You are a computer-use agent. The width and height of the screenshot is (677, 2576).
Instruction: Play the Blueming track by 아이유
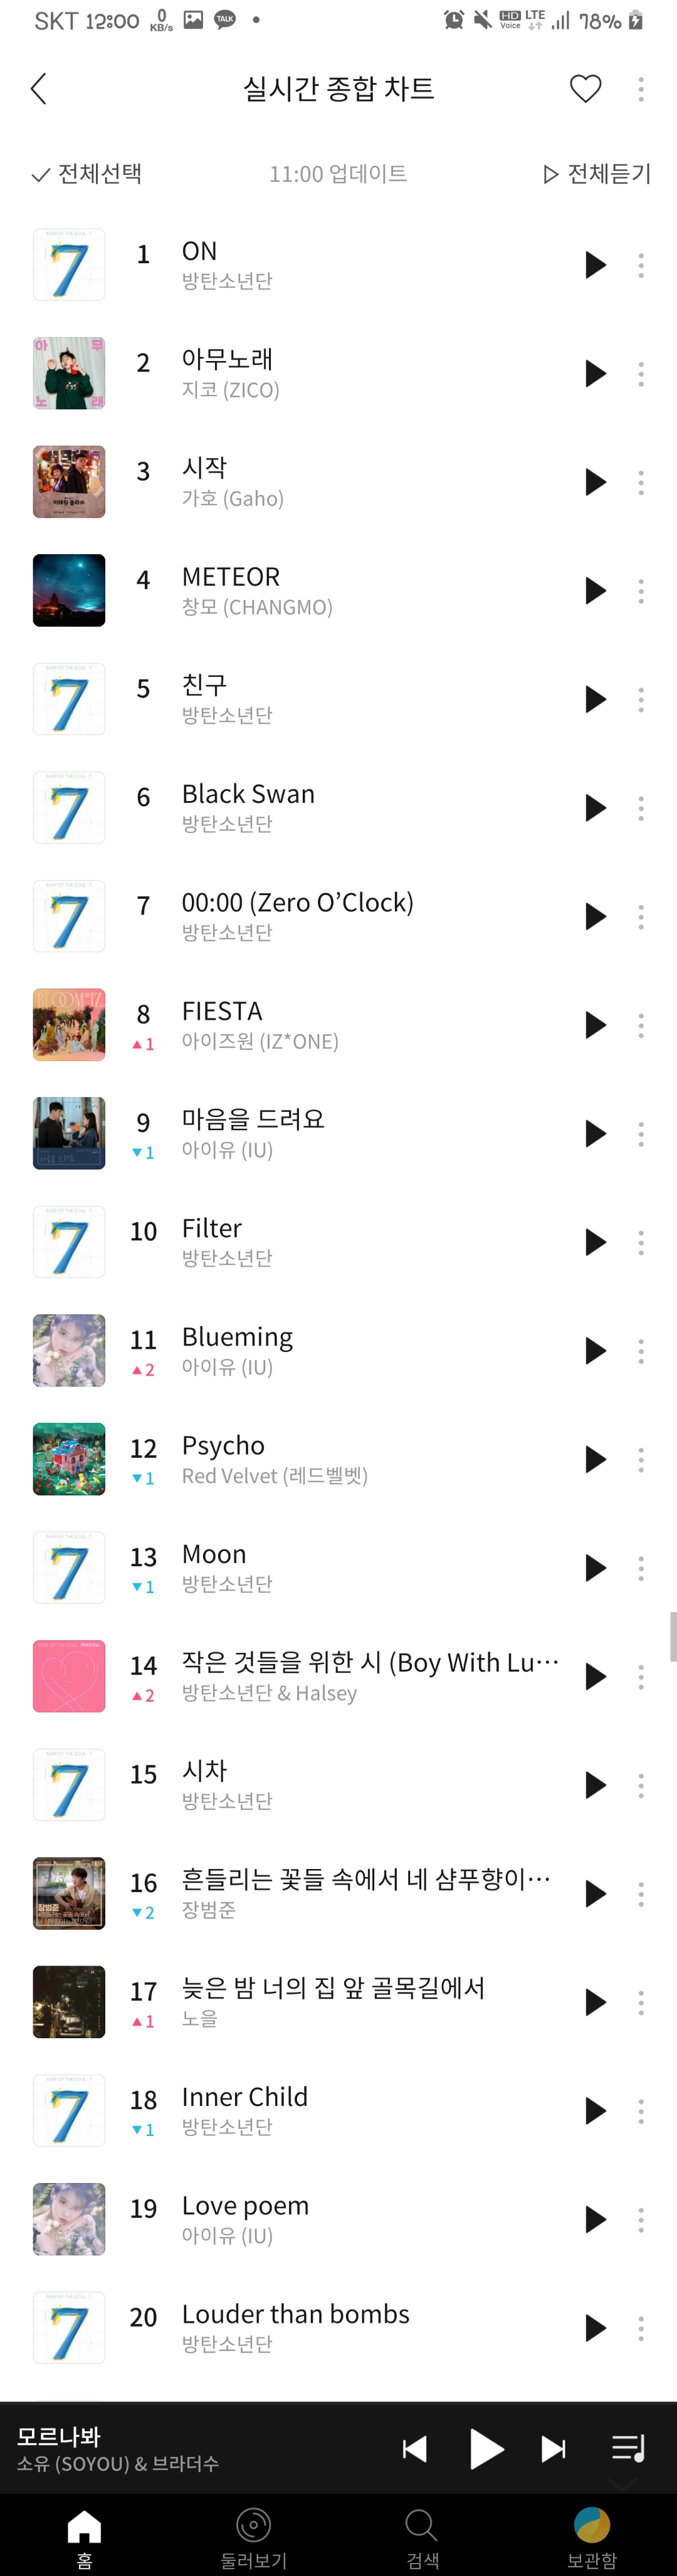(595, 1351)
